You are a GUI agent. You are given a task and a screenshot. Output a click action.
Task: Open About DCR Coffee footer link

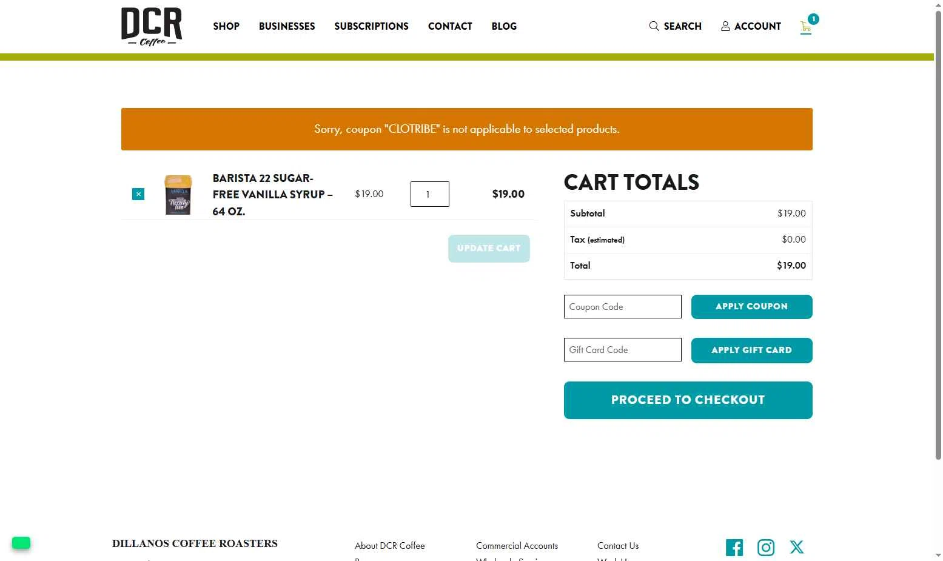[390, 546]
